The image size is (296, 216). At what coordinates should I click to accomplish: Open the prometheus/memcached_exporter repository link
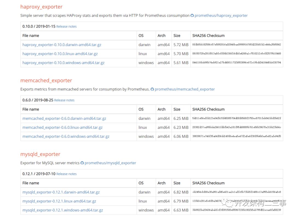click(x=184, y=89)
